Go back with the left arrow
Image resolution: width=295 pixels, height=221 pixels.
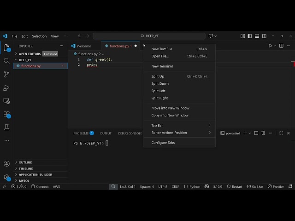pyautogui.click(x=80, y=36)
